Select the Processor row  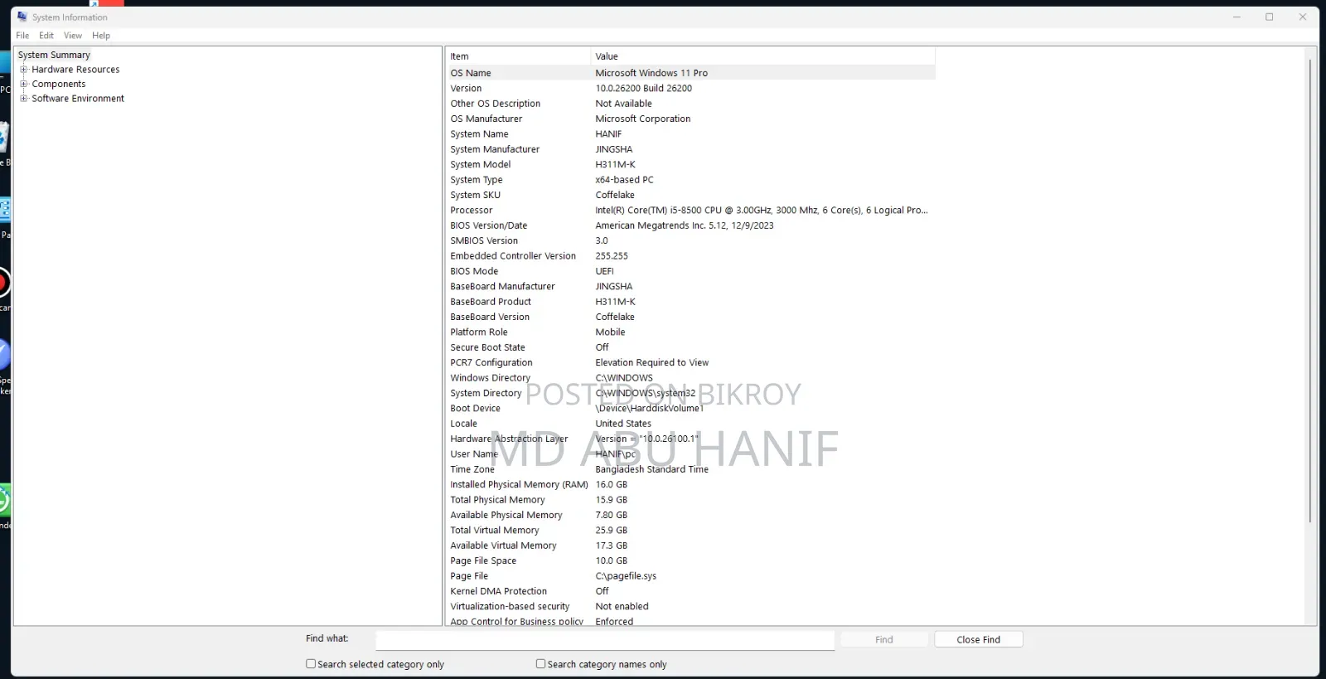pyautogui.click(x=690, y=210)
